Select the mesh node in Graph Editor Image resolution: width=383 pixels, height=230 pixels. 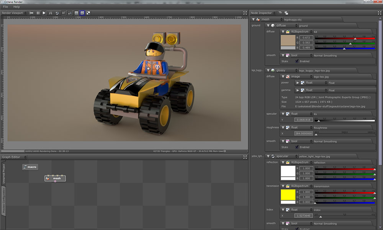[x=55, y=178]
